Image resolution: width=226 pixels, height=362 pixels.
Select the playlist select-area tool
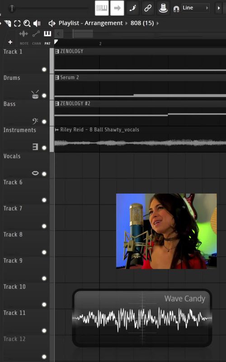coord(17,24)
